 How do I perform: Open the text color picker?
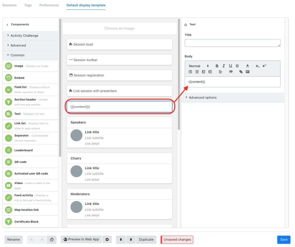click(248, 66)
